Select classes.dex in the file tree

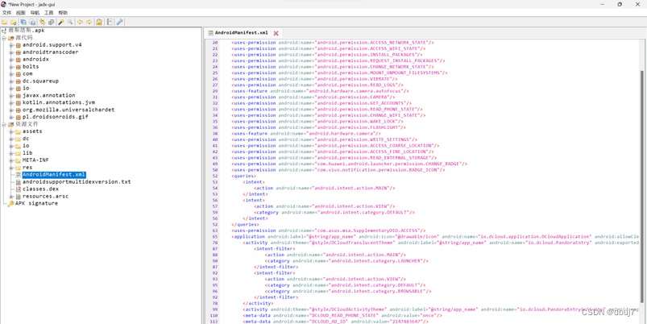click(x=40, y=189)
